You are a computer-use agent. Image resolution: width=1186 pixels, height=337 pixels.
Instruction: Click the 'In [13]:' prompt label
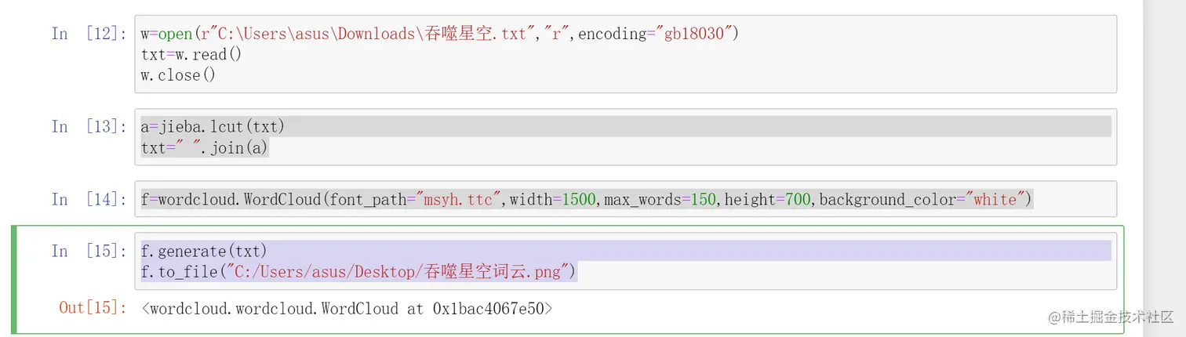[x=89, y=126]
